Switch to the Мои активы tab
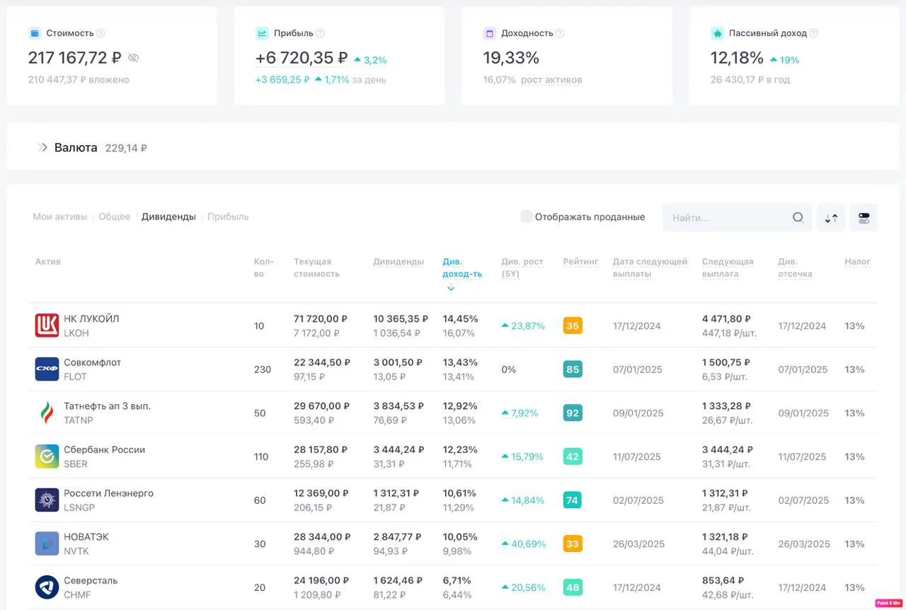This screenshot has width=906, height=610. click(x=60, y=217)
